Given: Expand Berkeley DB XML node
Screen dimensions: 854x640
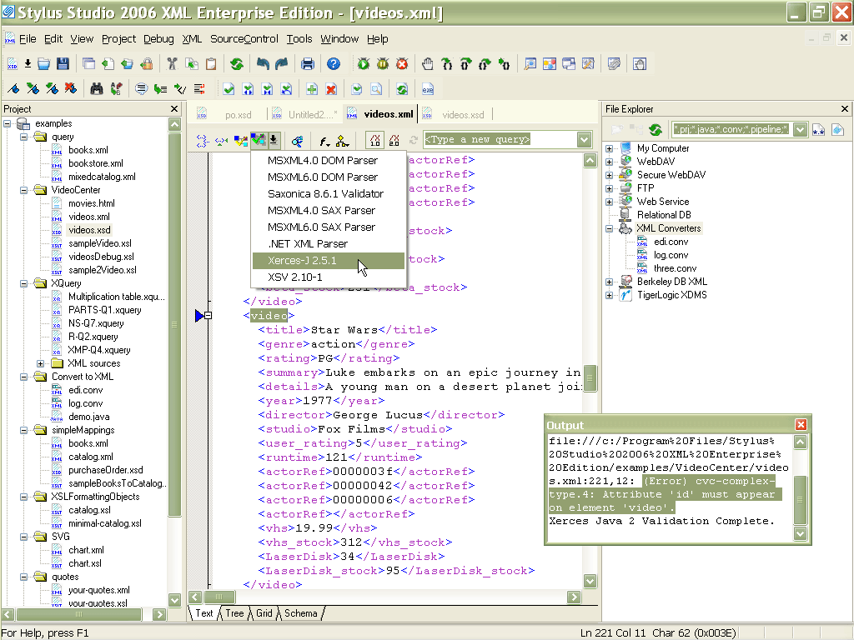Looking at the screenshot, I should [609, 282].
